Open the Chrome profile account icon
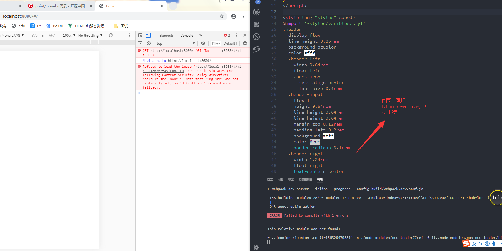The height and width of the screenshot is (251, 502). (x=234, y=16)
